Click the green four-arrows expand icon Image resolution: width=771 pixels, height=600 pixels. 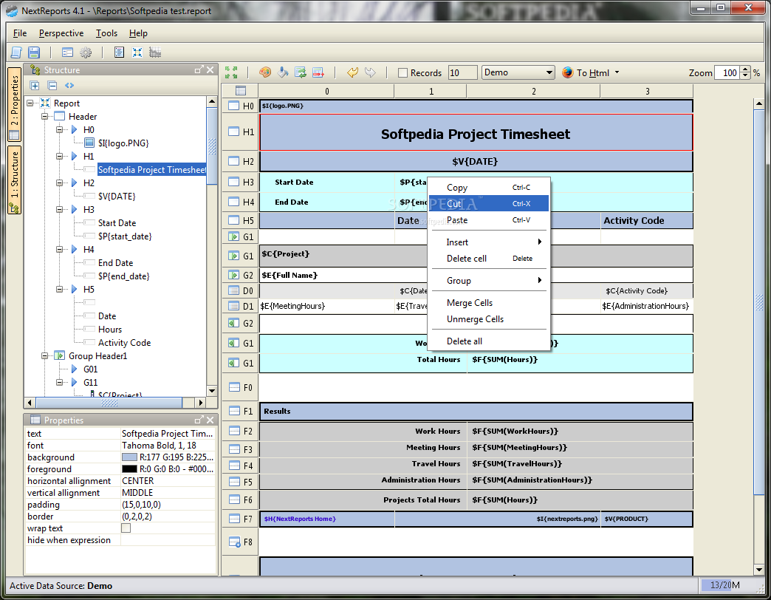point(231,72)
